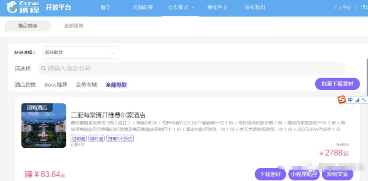Toggle Chinese input mode 中 icon
The width and height of the screenshot is (368, 181).
[x=350, y=100]
